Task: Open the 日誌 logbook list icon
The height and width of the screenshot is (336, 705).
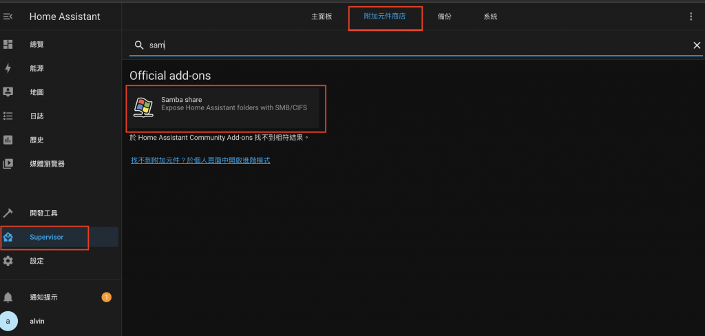Action: pyautogui.click(x=8, y=116)
